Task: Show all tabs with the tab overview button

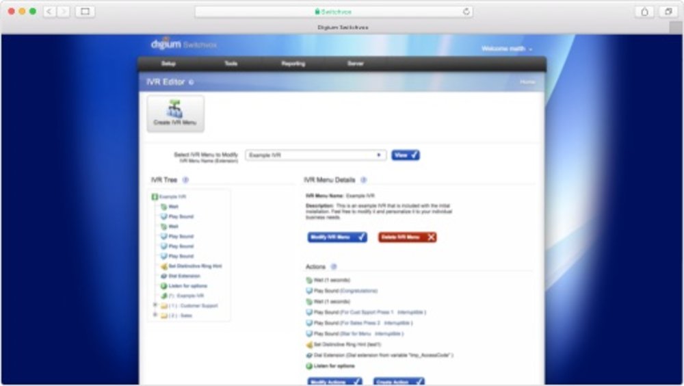Action: coord(668,12)
